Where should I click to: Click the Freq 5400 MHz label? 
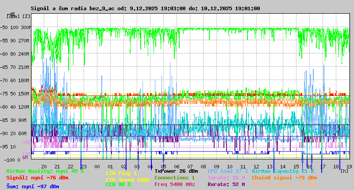click(174, 184)
